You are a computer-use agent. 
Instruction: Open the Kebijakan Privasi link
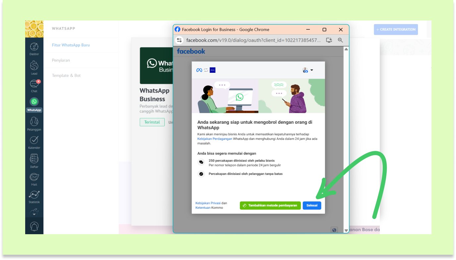pyautogui.click(x=208, y=203)
